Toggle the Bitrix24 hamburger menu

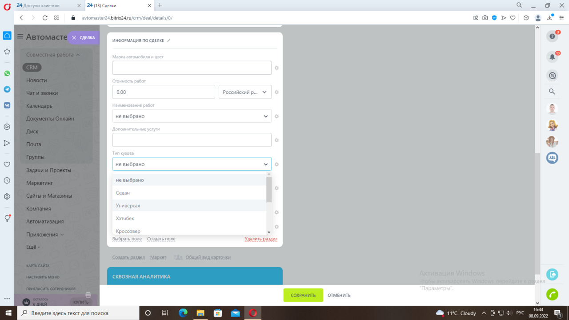click(x=20, y=37)
